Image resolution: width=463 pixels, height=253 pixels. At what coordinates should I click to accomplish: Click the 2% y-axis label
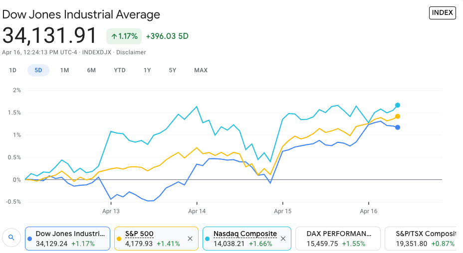17,90
